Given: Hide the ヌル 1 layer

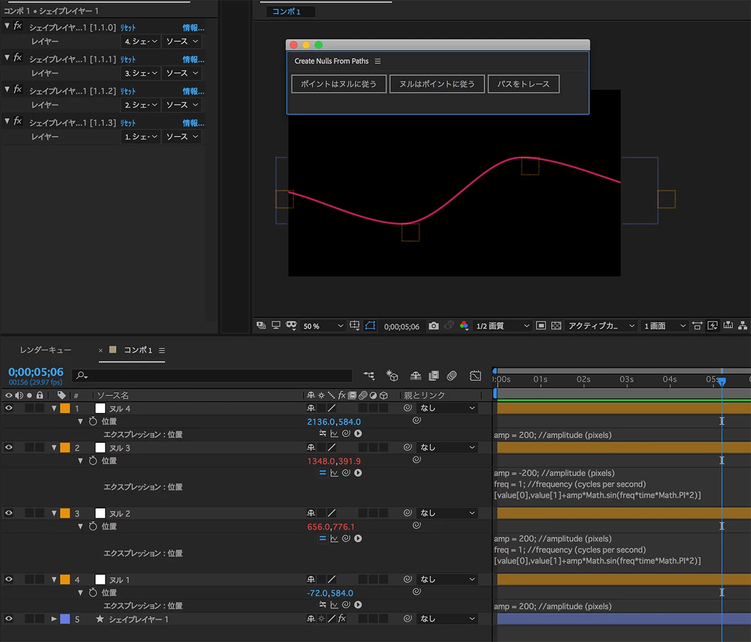Looking at the screenshot, I should pos(9,579).
